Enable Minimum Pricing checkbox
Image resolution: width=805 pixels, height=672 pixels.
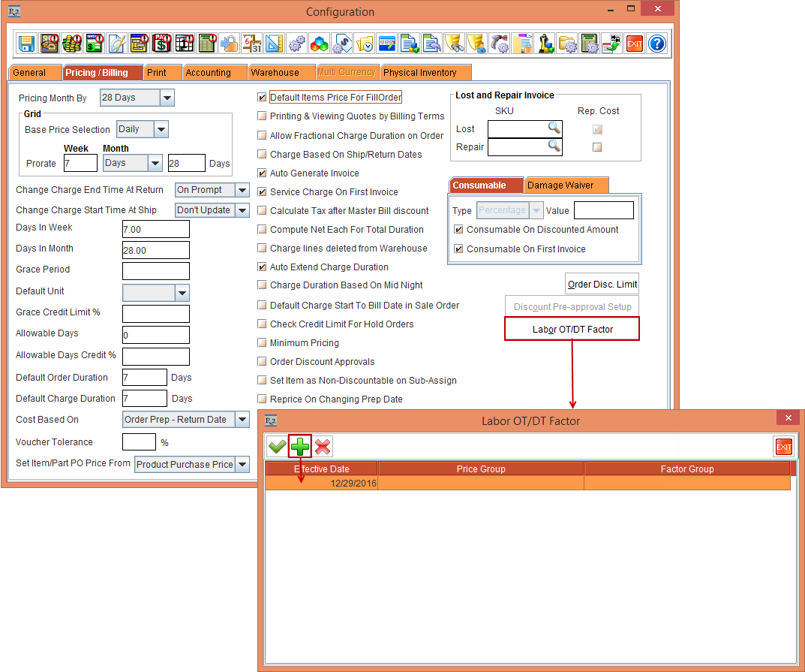tap(262, 343)
